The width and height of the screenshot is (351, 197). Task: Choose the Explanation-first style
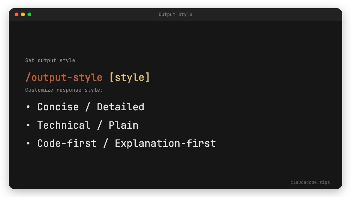pyautogui.click(x=165, y=143)
